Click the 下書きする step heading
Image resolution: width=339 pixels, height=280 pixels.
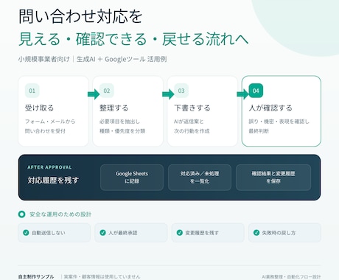[192, 108]
